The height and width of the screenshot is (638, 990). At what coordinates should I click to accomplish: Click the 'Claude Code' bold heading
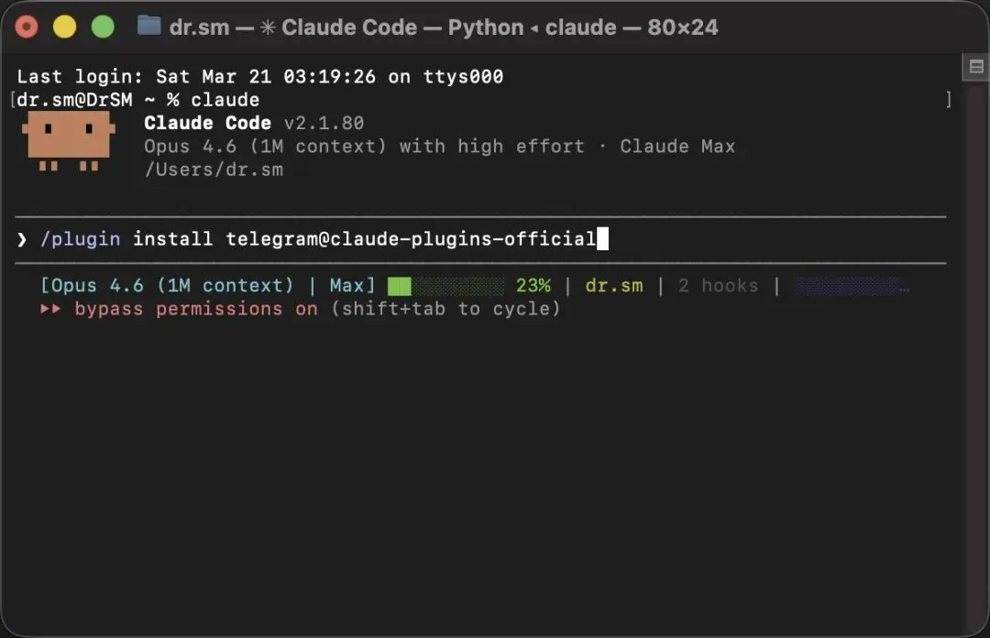tap(208, 123)
